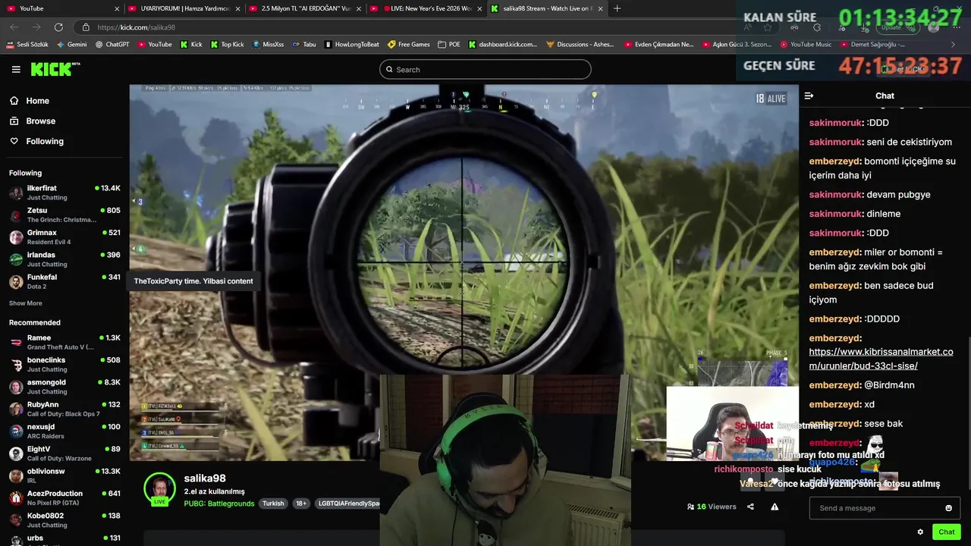Open nexusjd ARC Raiders channel
Viewport: 971px width, 546px height.
(x=64, y=431)
